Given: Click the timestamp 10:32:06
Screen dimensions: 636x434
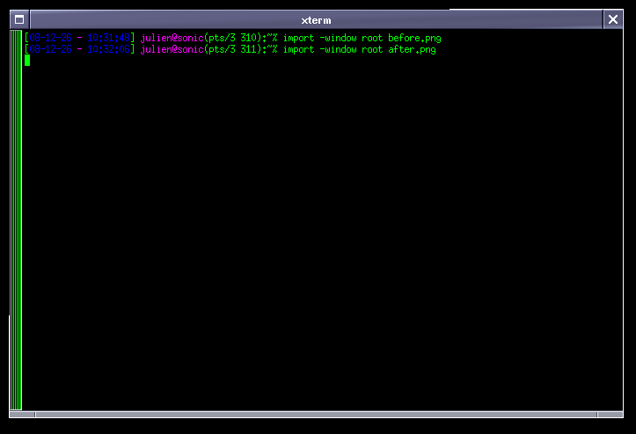Looking at the screenshot, I should pyautogui.click(x=108, y=49).
